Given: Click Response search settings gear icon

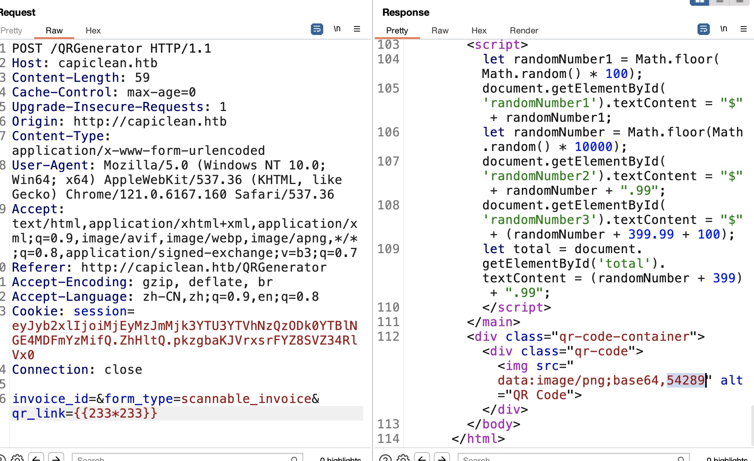Looking at the screenshot, I should [x=403, y=458].
